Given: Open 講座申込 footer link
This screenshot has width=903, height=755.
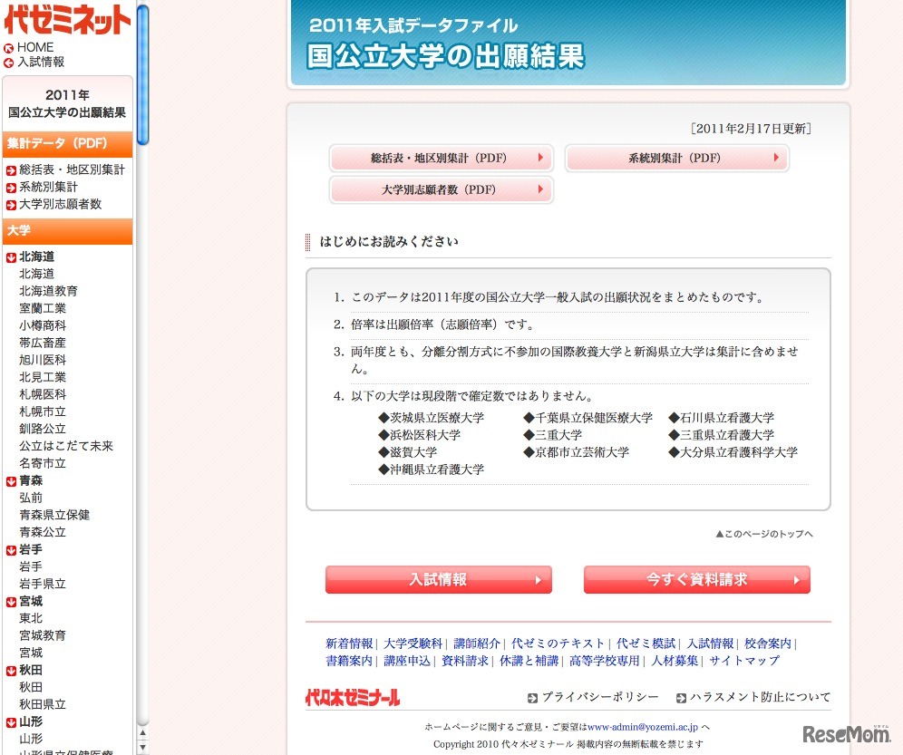Looking at the screenshot, I should [x=407, y=661].
